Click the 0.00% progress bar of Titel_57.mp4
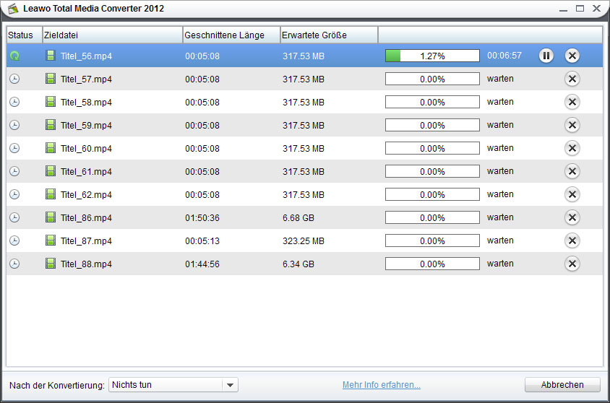This screenshot has width=610, height=403. [432, 79]
